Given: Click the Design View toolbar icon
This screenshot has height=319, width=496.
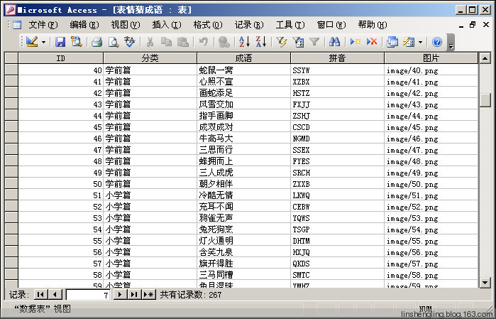Looking at the screenshot, I should point(32,42).
